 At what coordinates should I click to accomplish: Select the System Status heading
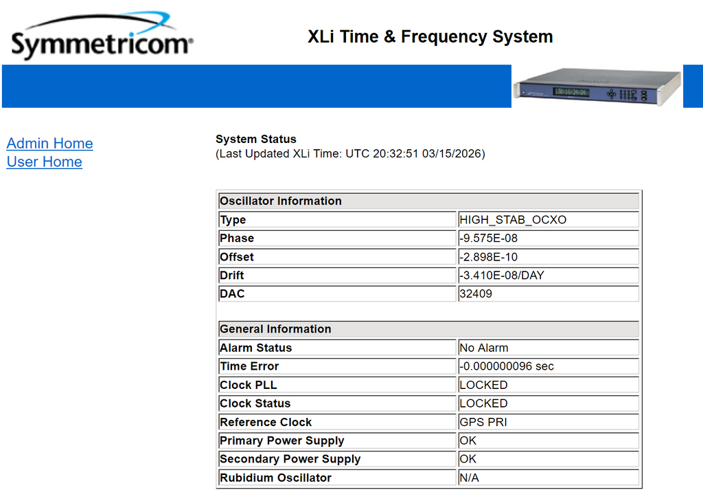(256, 140)
